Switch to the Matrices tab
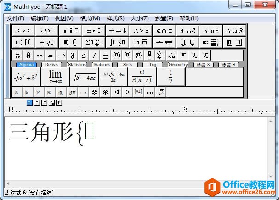The width and height of the screenshot is (279, 200). [x=102, y=65]
